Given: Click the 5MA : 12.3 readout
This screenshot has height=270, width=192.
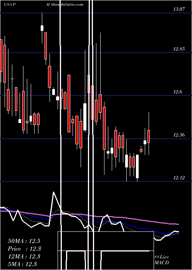Looking at the screenshot, I should [x=22, y=264].
